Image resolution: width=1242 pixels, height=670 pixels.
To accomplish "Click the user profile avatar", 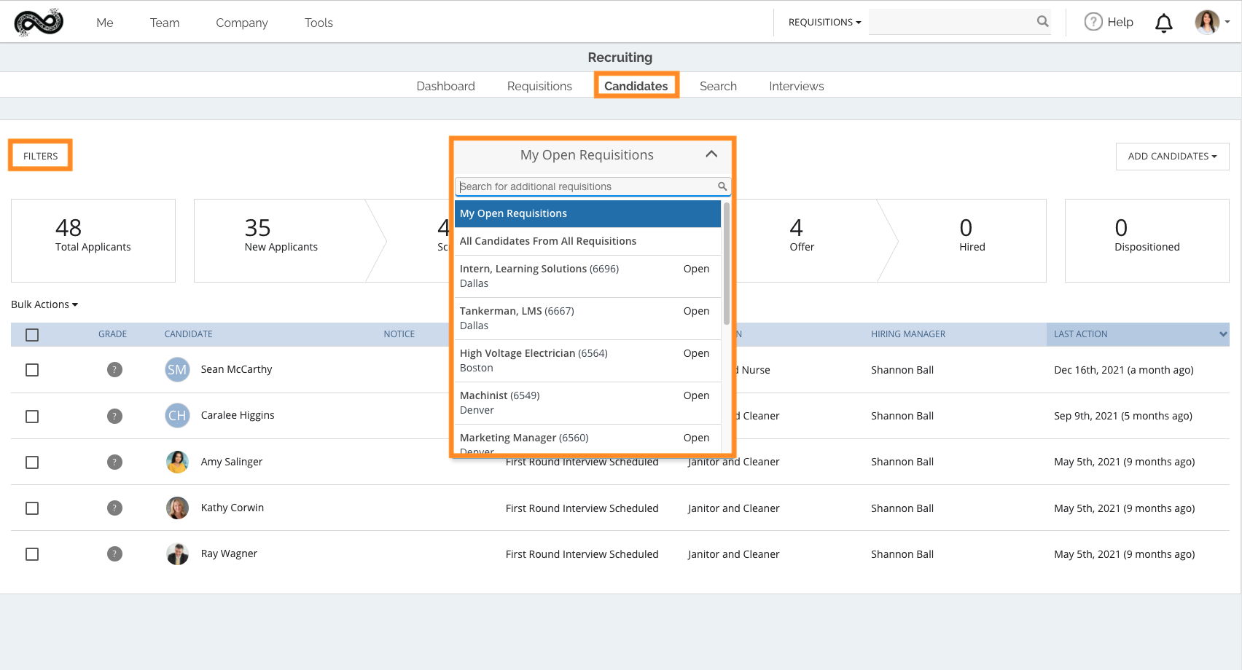I will click(1206, 22).
